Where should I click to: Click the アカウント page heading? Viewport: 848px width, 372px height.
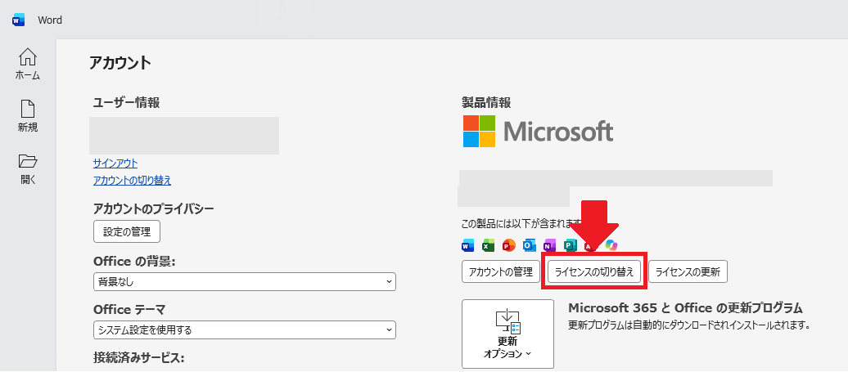(x=120, y=63)
